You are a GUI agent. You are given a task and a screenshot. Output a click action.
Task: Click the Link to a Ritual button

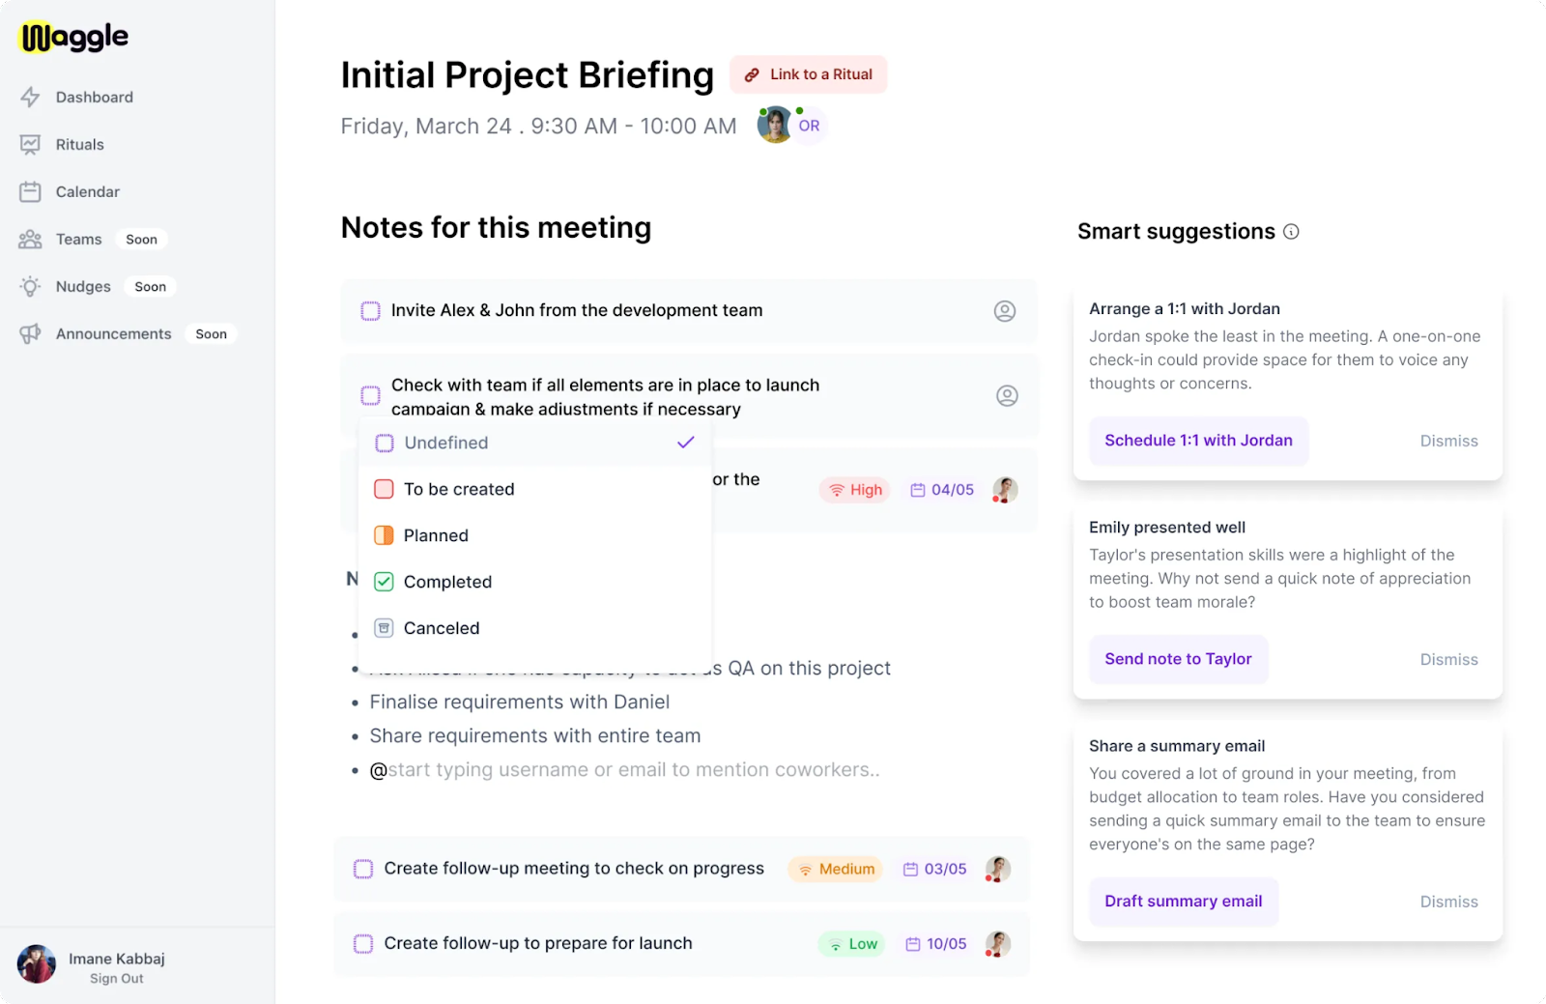coord(808,74)
